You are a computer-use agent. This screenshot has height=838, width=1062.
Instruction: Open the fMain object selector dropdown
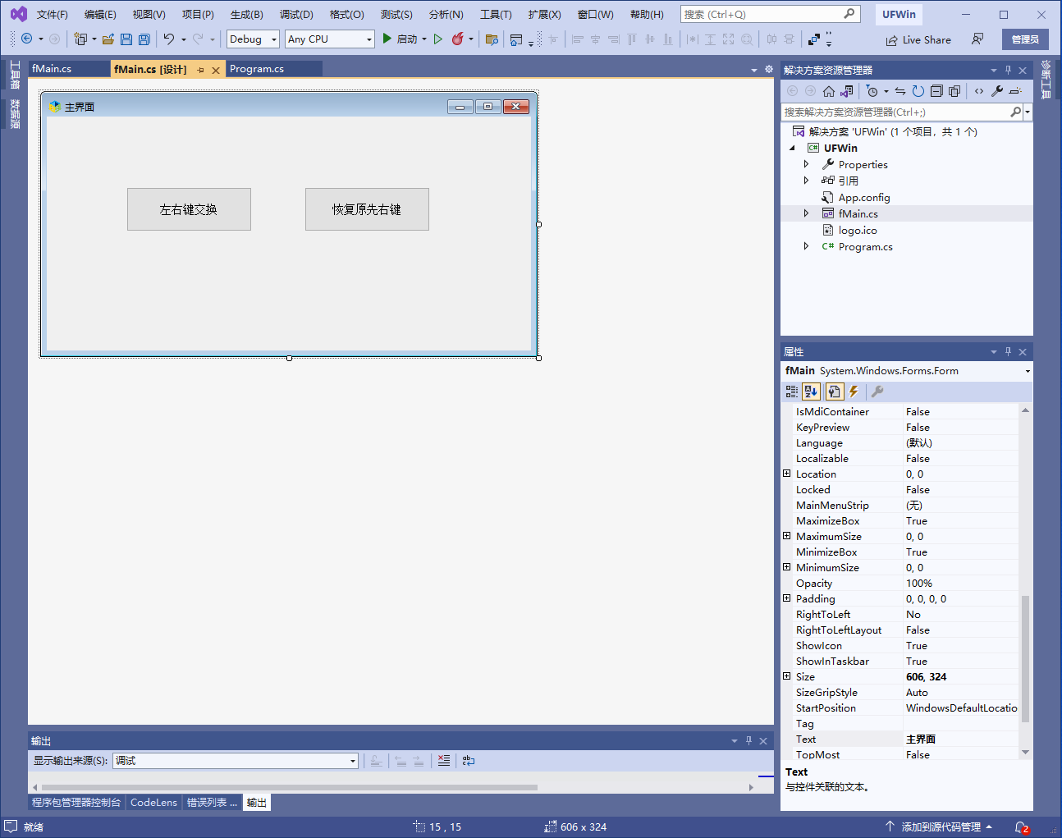[x=1028, y=371]
